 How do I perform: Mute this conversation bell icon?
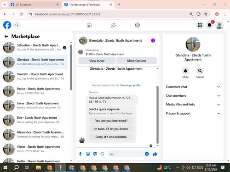(185, 71)
